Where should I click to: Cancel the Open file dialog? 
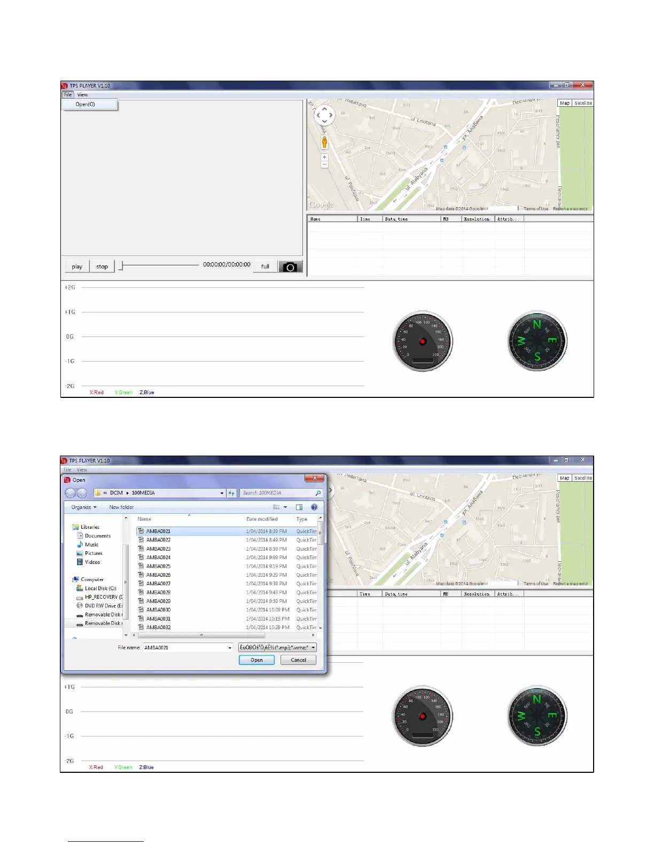coord(298,660)
